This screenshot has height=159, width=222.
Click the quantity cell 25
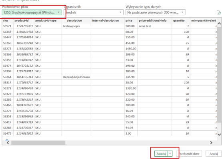click(181, 43)
